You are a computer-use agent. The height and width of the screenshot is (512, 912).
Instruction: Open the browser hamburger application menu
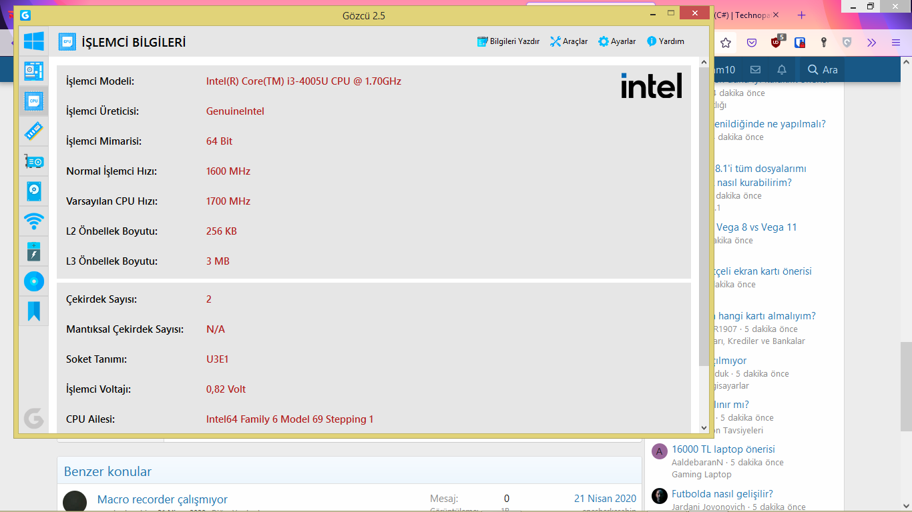pyautogui.click(x=896, y=43)
